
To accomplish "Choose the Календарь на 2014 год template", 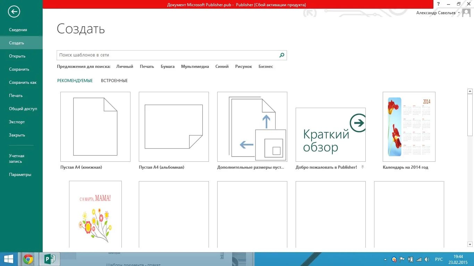I will pos(409,127).
